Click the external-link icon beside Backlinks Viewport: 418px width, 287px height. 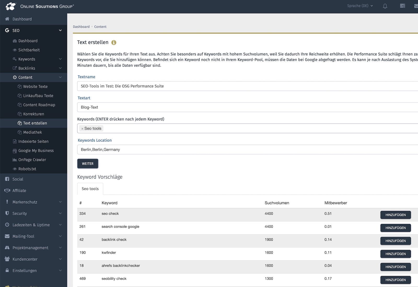(x=15, y=68)
